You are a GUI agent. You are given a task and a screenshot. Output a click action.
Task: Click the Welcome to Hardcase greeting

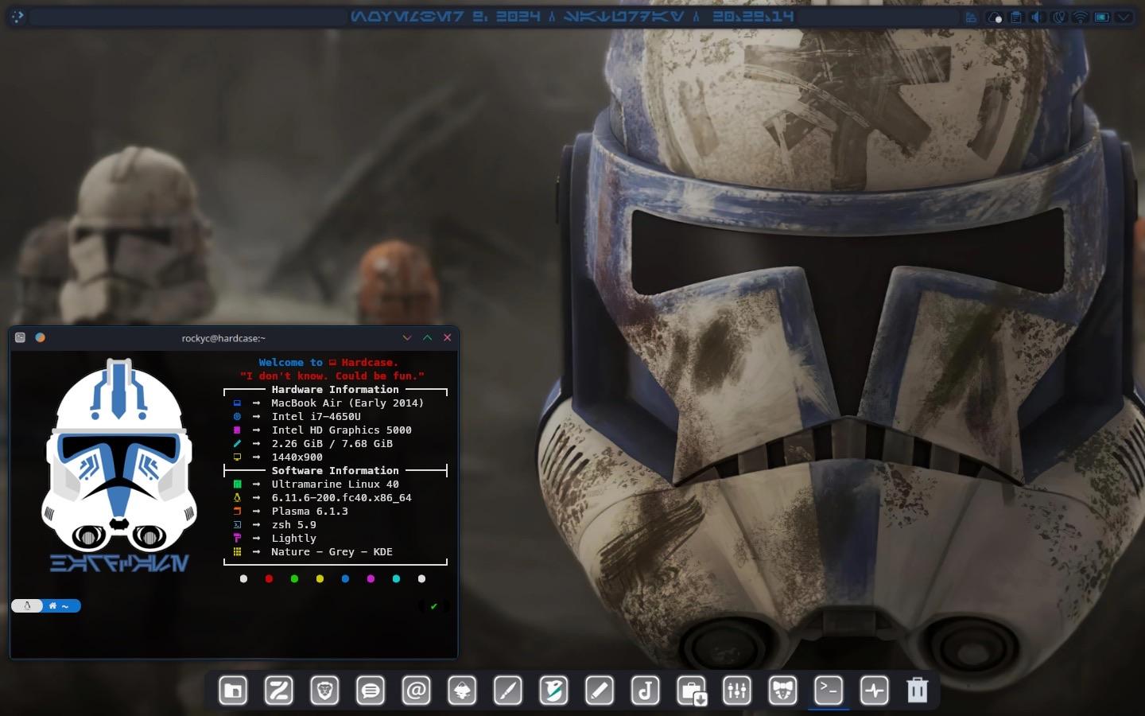pos(328,362)
